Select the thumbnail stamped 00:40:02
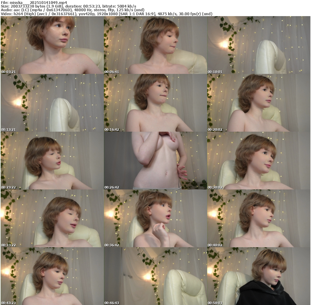 coord(259,218)
